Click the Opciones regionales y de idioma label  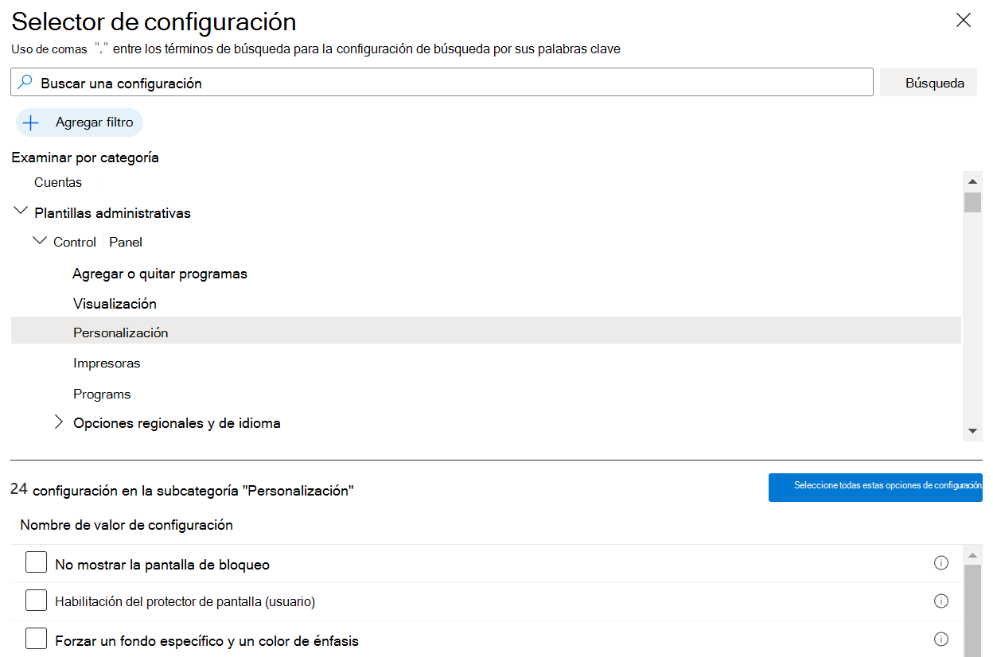pyautogui.click(x=177, y=423)
